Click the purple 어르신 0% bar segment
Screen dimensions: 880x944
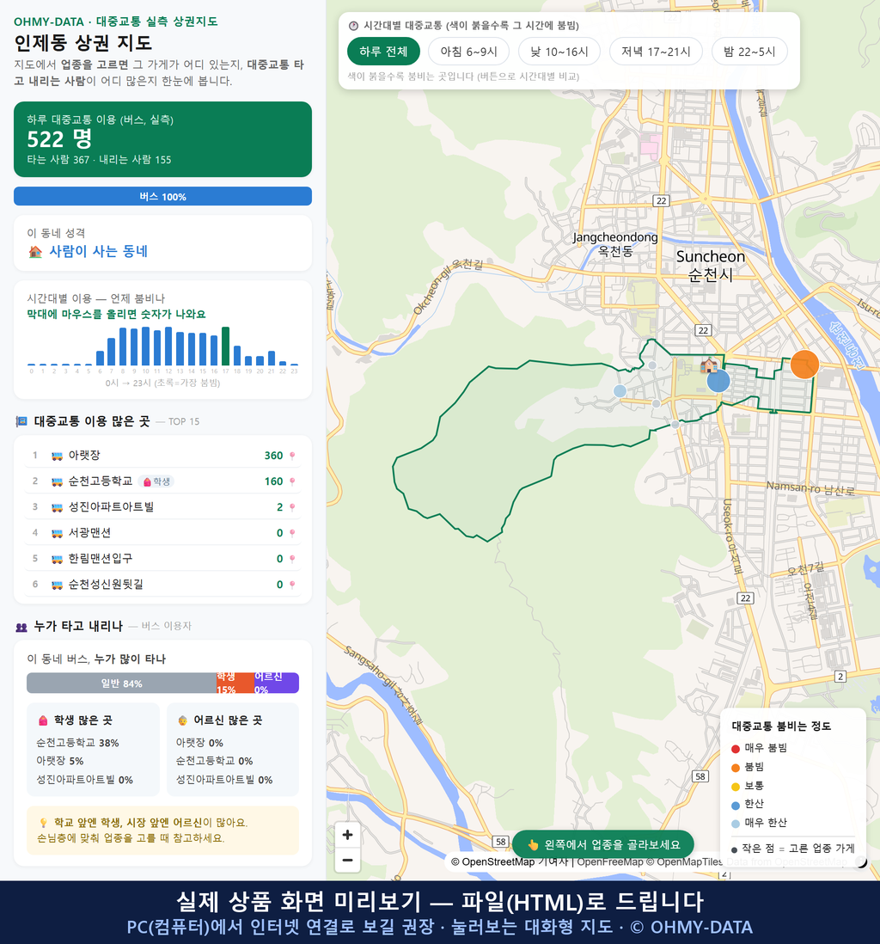(276, 683)
